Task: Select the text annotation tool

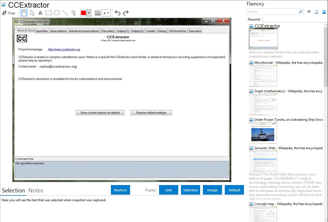Action: [x=40, y=13]
